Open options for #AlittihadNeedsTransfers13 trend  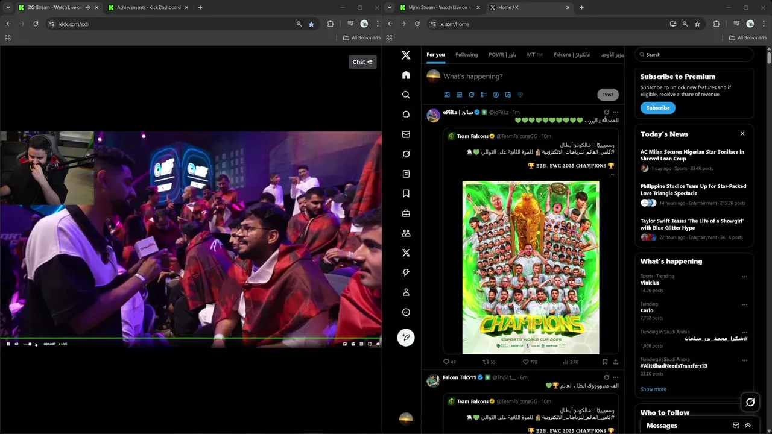tap(744, 360)
